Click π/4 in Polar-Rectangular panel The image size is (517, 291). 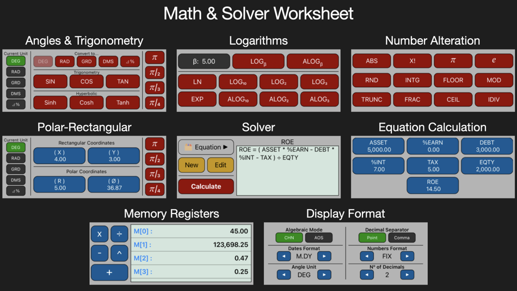point(155,190)
